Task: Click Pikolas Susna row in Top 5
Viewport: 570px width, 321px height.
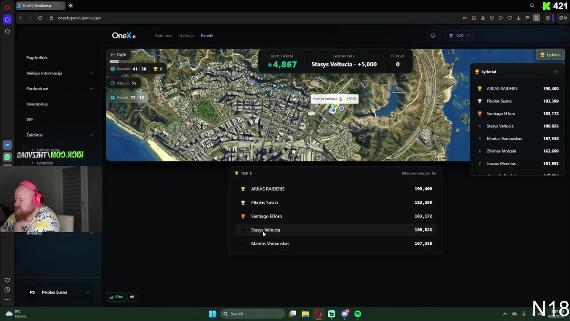Action: point(335,202)
